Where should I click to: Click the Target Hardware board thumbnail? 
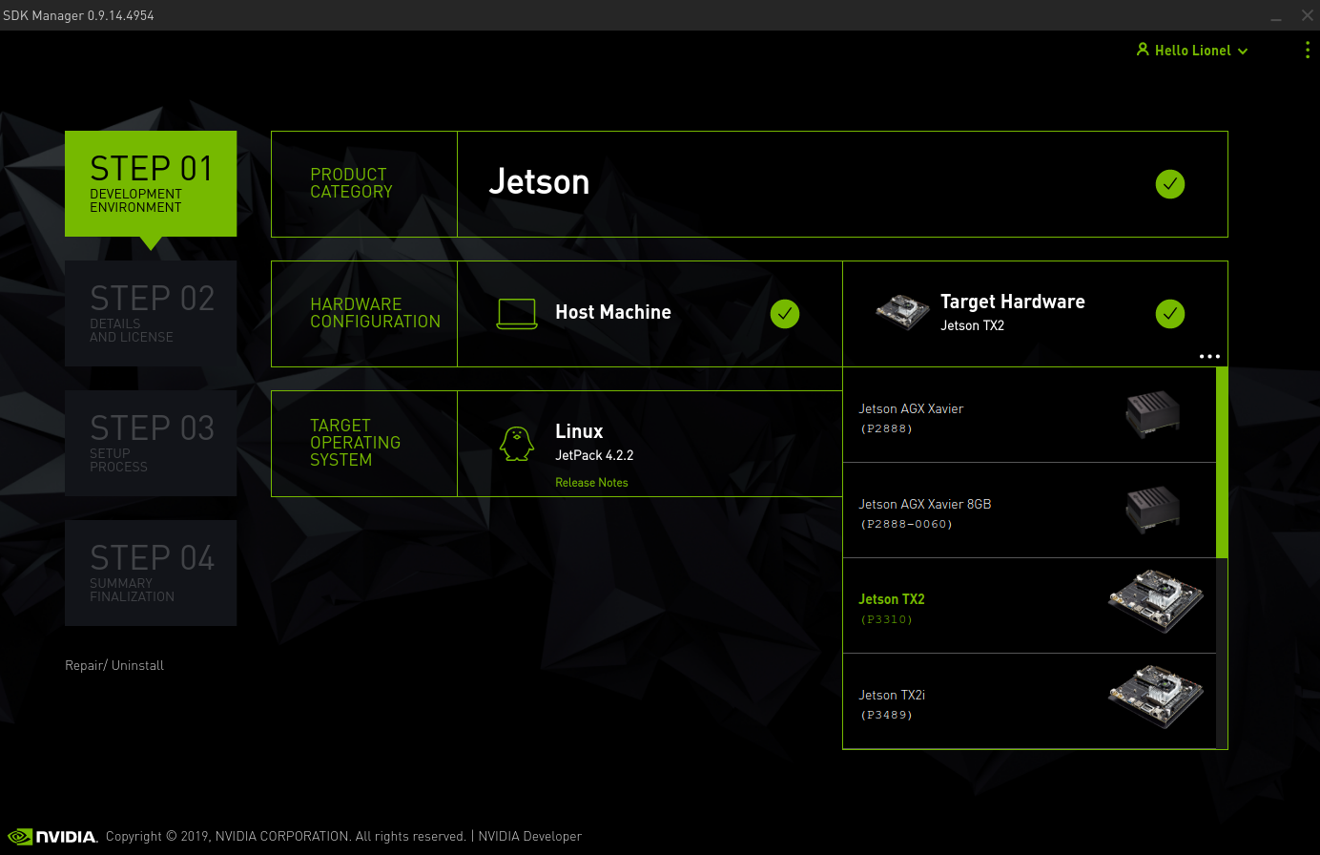tap(902, 312)
